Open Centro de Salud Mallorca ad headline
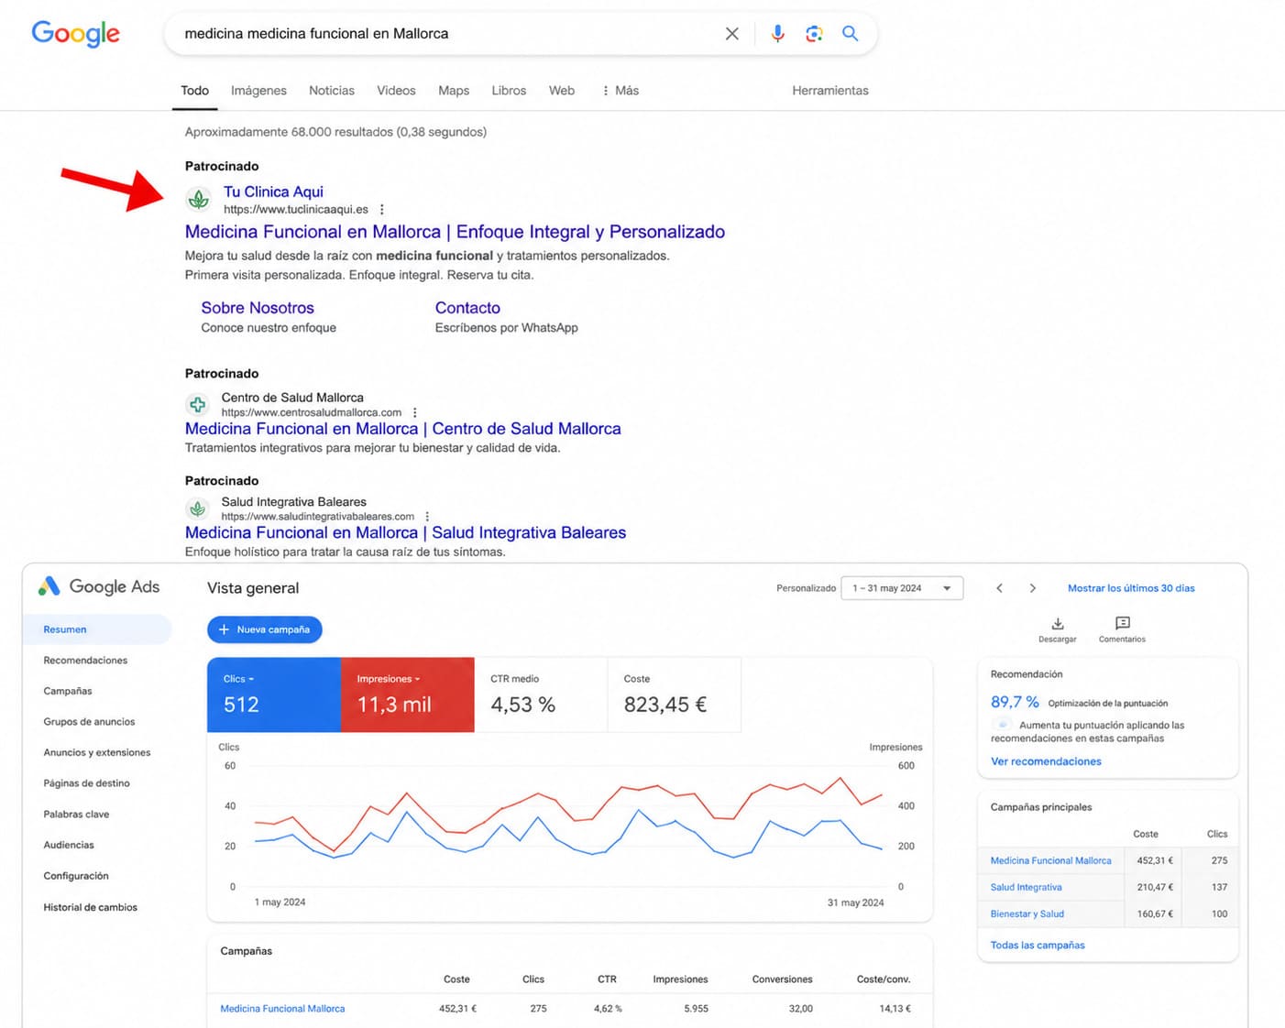The image size is (1285, 1028). click(x=403, y=429)
